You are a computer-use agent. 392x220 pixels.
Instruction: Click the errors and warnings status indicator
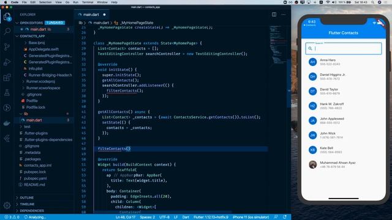(12, 217)
